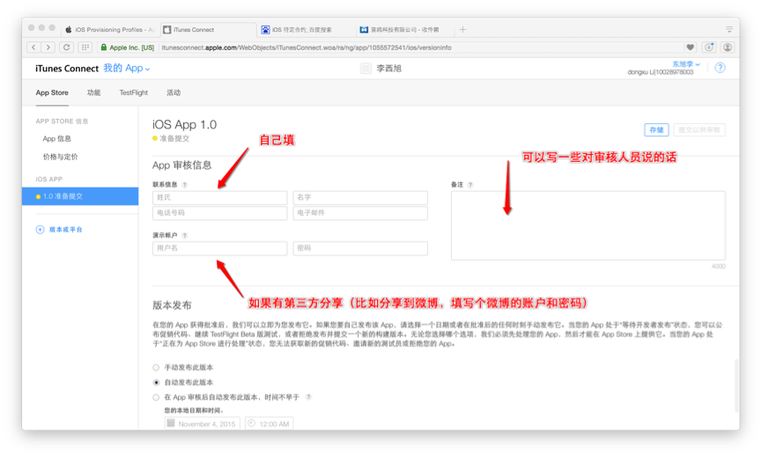Image resolution: width=762 pixels, height=457 pixels.
Task: Select the 自动发布此版本 radio button
Action: [x=156, y=383]
